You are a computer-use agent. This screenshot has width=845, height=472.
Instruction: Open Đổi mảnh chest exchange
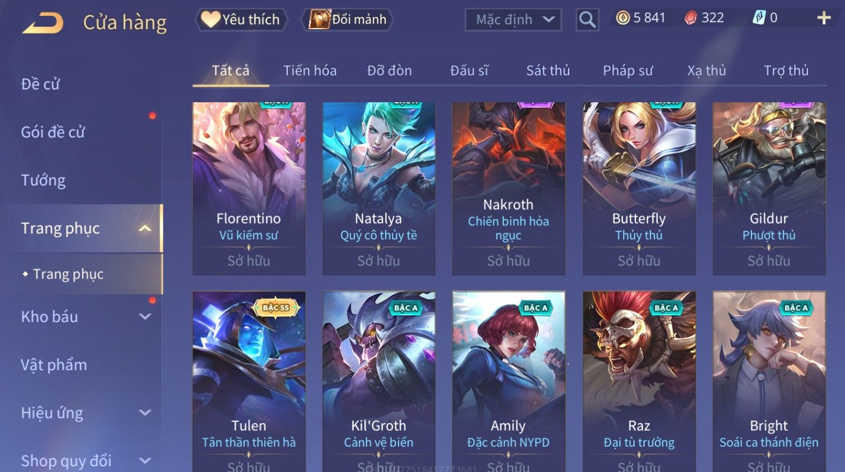347,20
